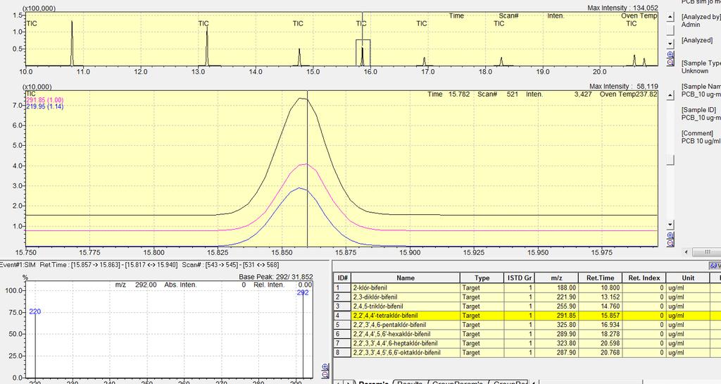The height and width of the screenshot is (384, 721).
Task: Click the Target type cell for row 8
Action: click(x=482, y=353)
